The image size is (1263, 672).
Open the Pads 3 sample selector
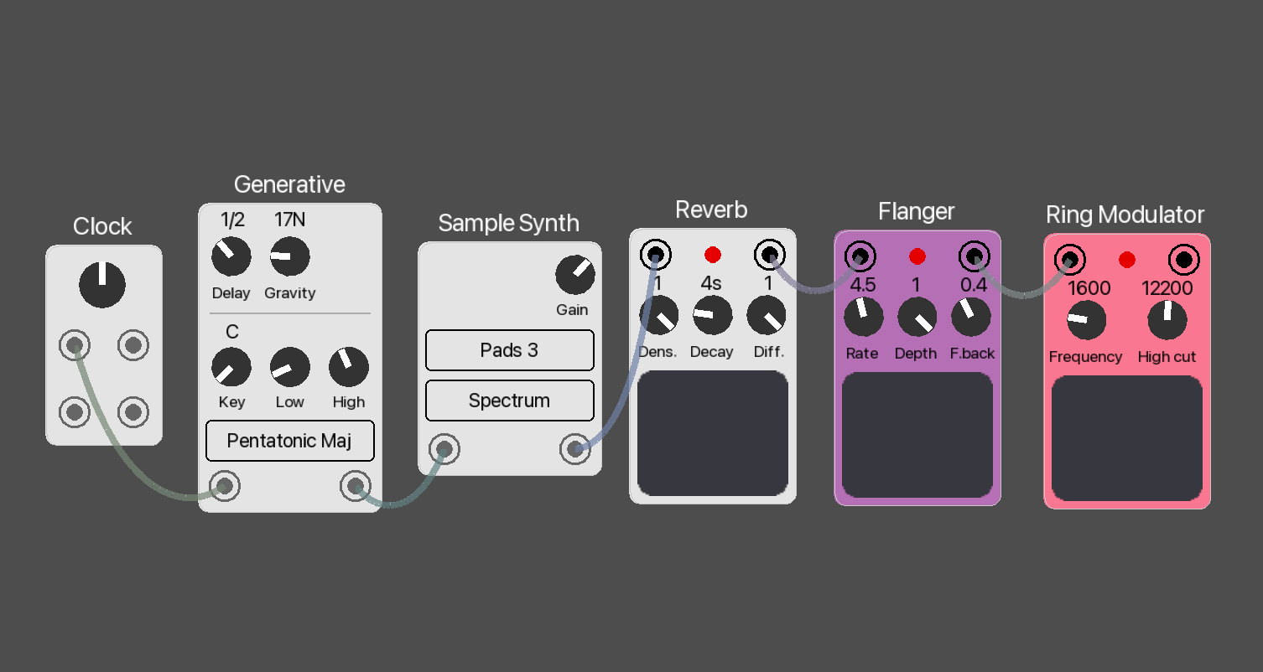tap(509, 350)
